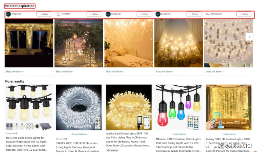Open the tulle dress fairy lights image
260x157 pixels.
179,43
